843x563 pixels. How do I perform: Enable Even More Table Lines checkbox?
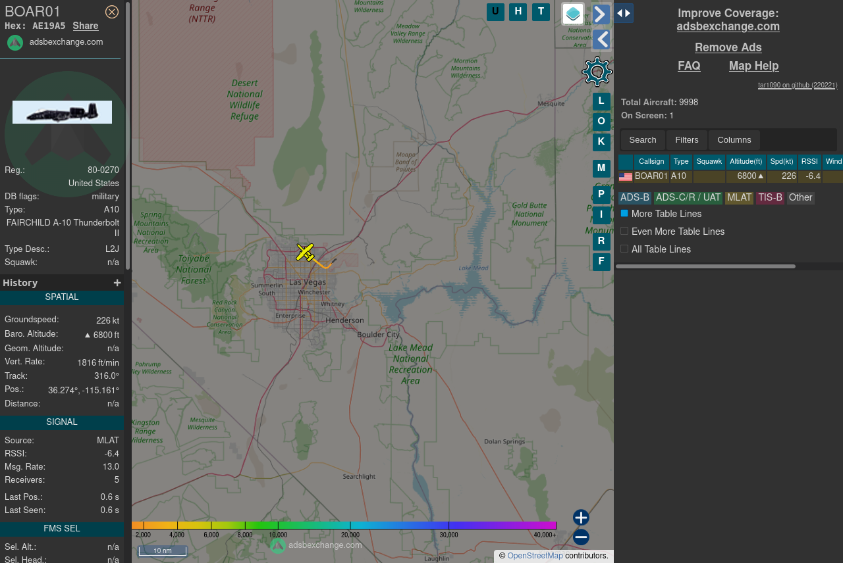(624, 232)
